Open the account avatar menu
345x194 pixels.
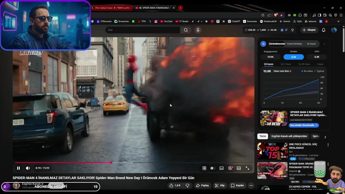334,30
